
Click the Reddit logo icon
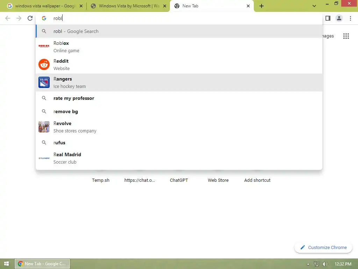click(44, 64)
